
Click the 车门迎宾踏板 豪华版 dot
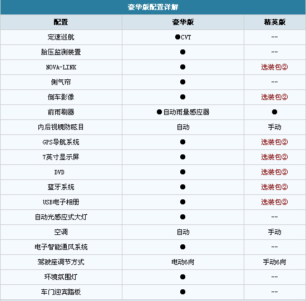pyautogui.click(x=182, y=292)
